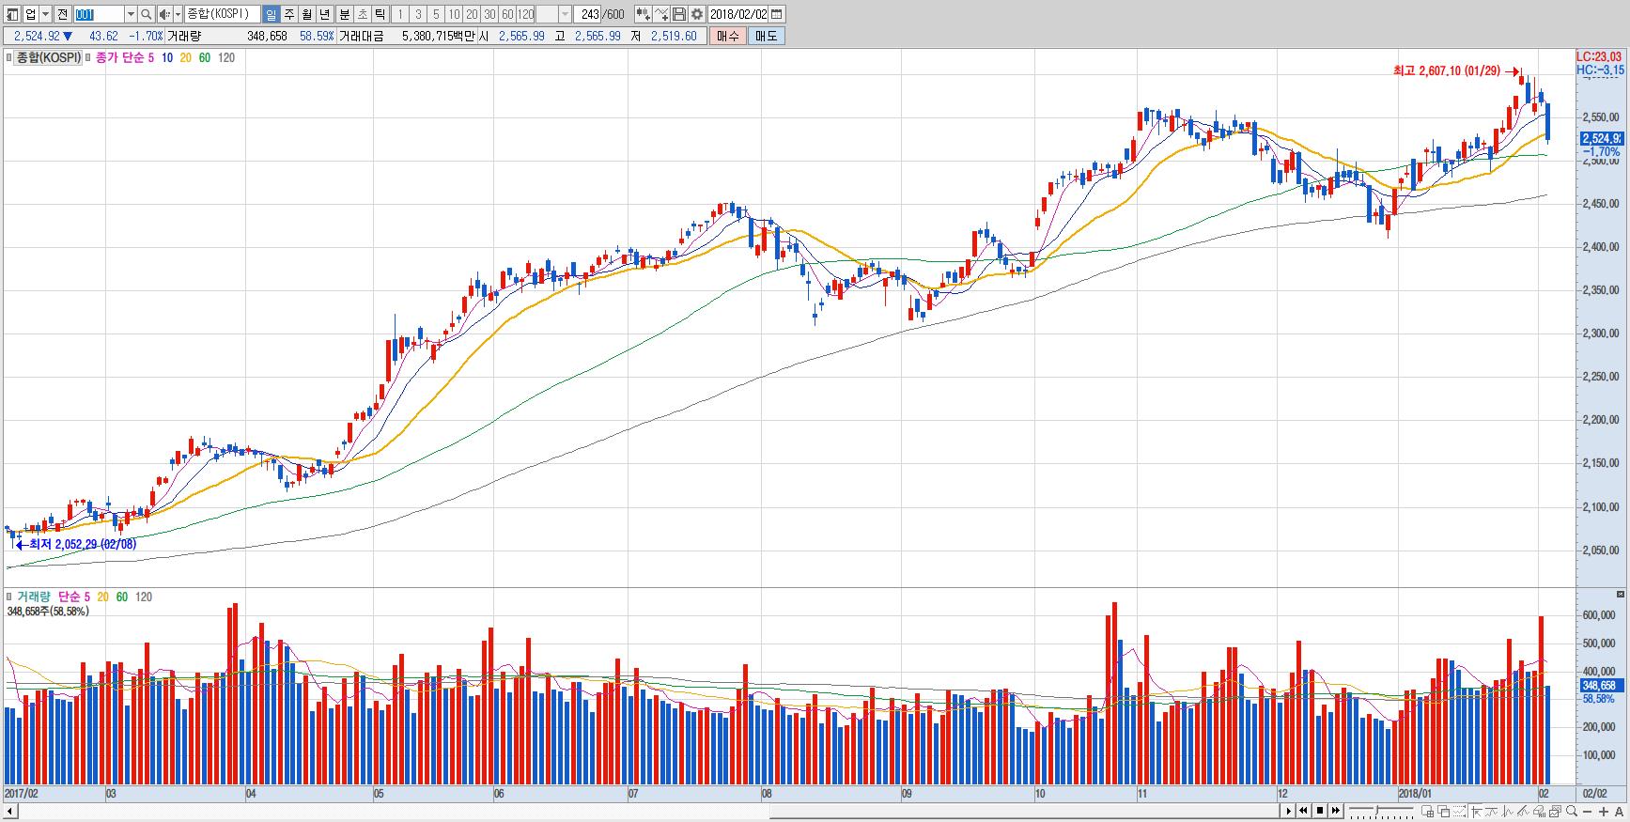Open the calendar date picker icon
The image size is (1630, 822).
[776, 14]
